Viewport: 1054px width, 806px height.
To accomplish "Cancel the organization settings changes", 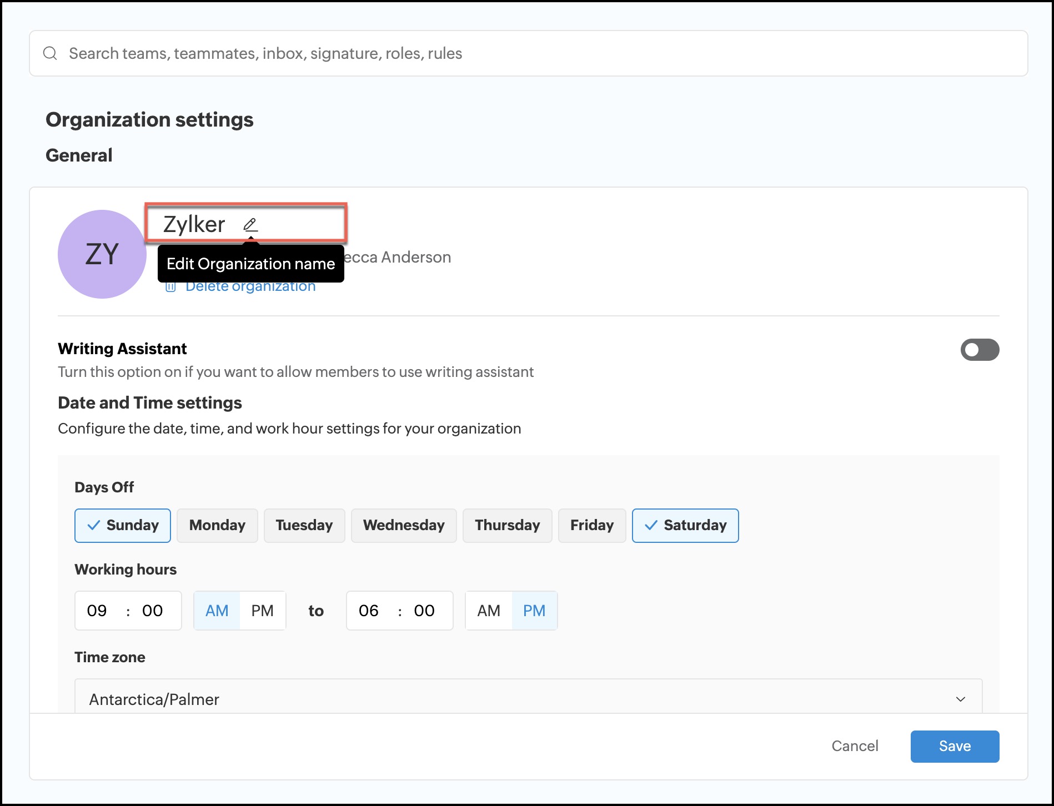I will point(855,746).
